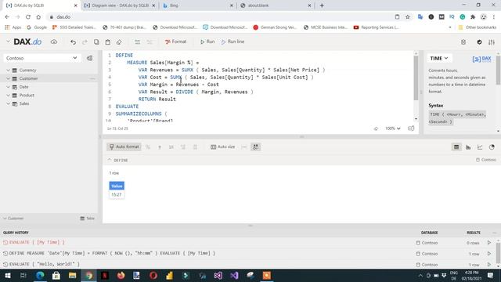
Task: Rerun the EVALUATE [My Time] history query
Action: click(x=488, y=243)
